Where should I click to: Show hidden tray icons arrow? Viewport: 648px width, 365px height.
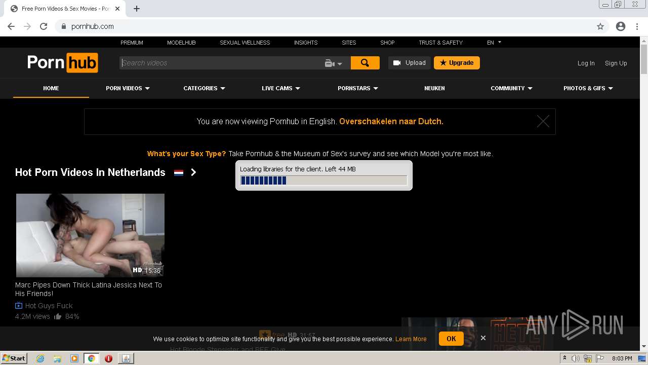click(x=564, y=358)
